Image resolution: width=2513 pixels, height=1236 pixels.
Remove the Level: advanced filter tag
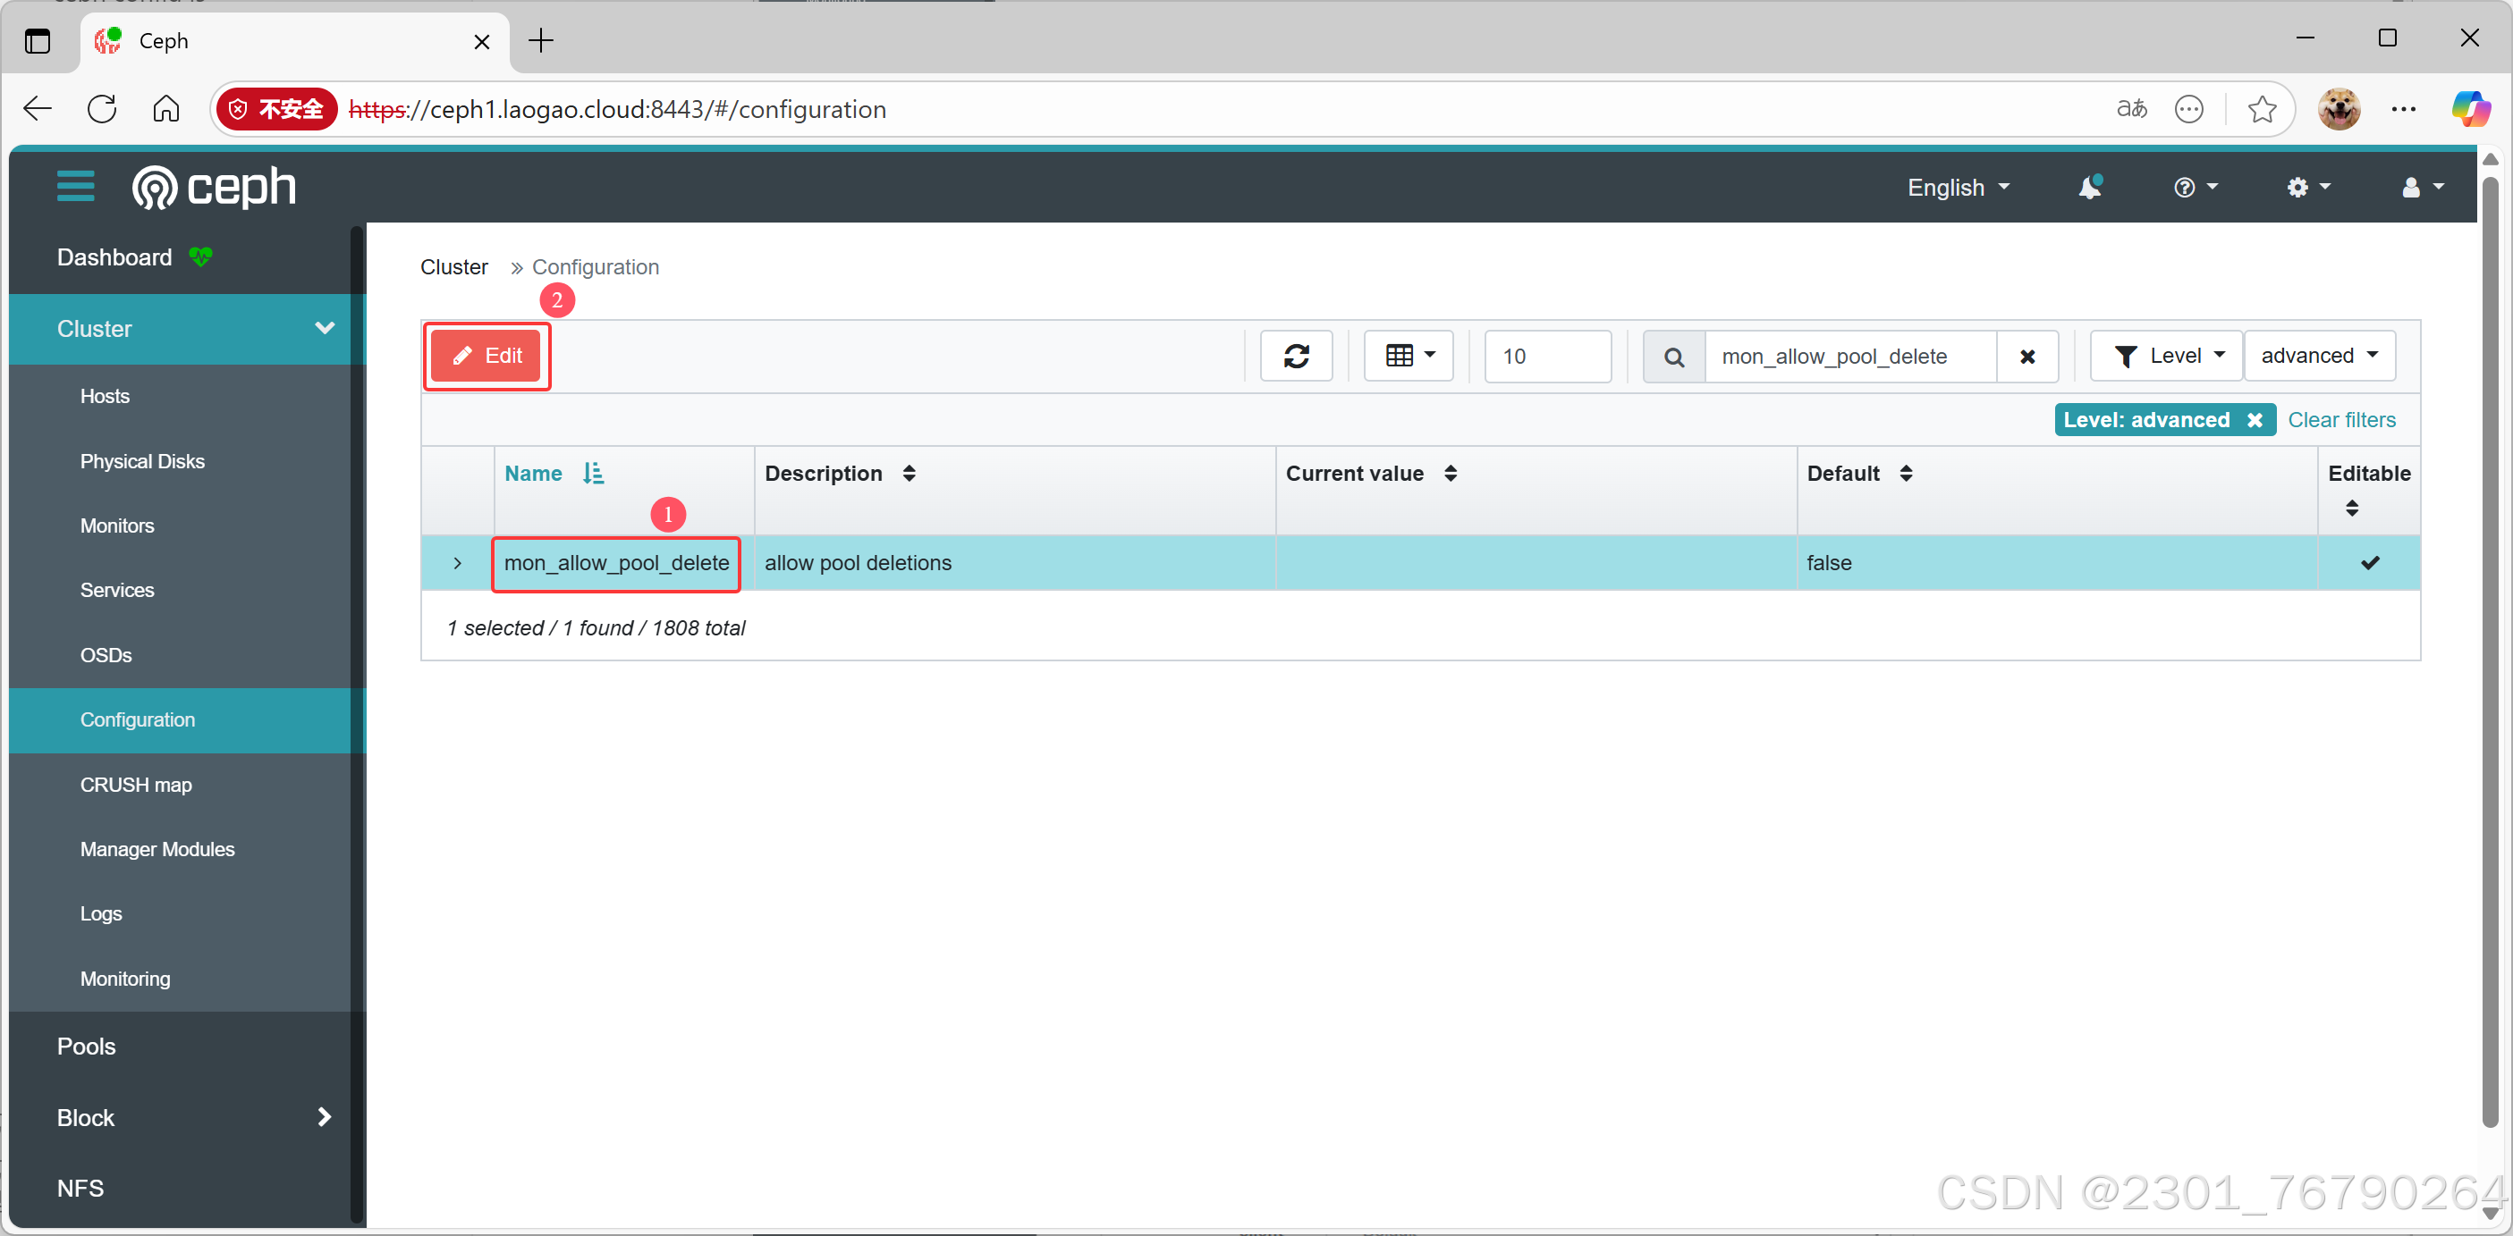click(x=2255, y=420)
